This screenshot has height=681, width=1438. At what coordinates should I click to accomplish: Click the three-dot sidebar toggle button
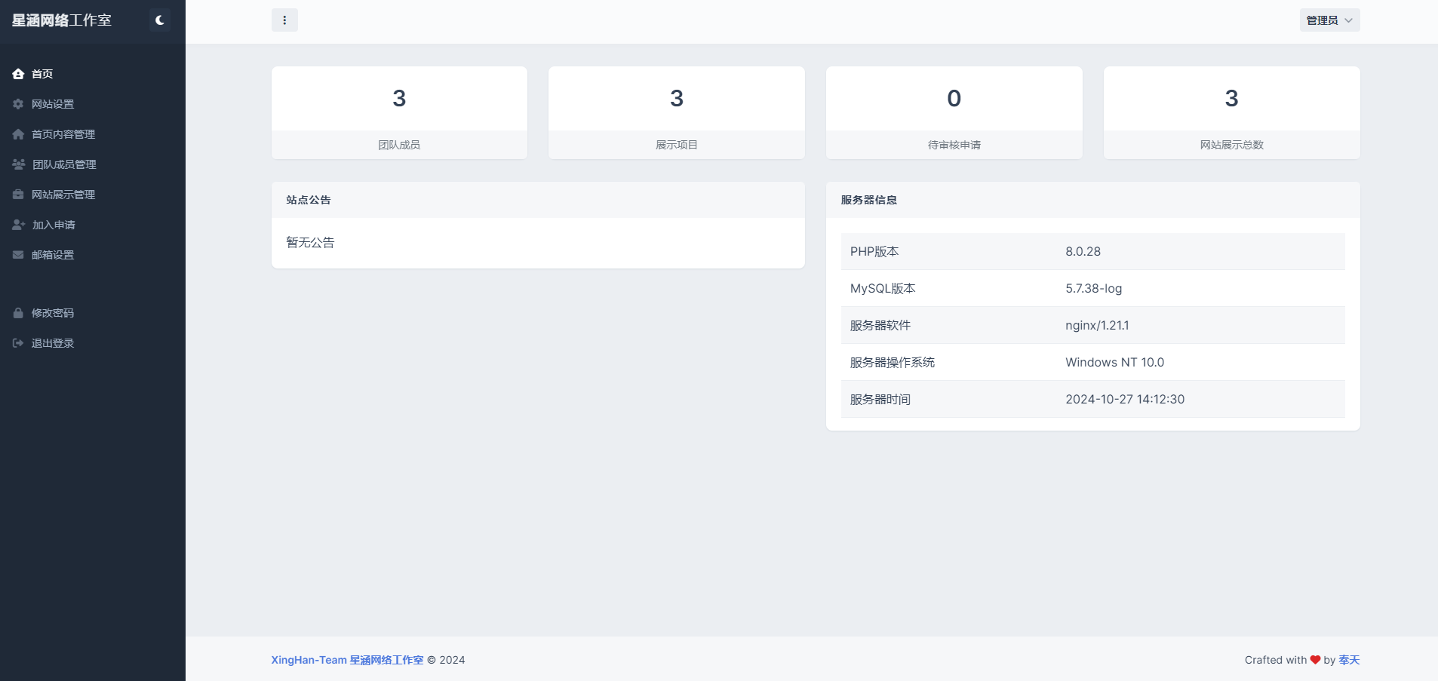point(284,20)
